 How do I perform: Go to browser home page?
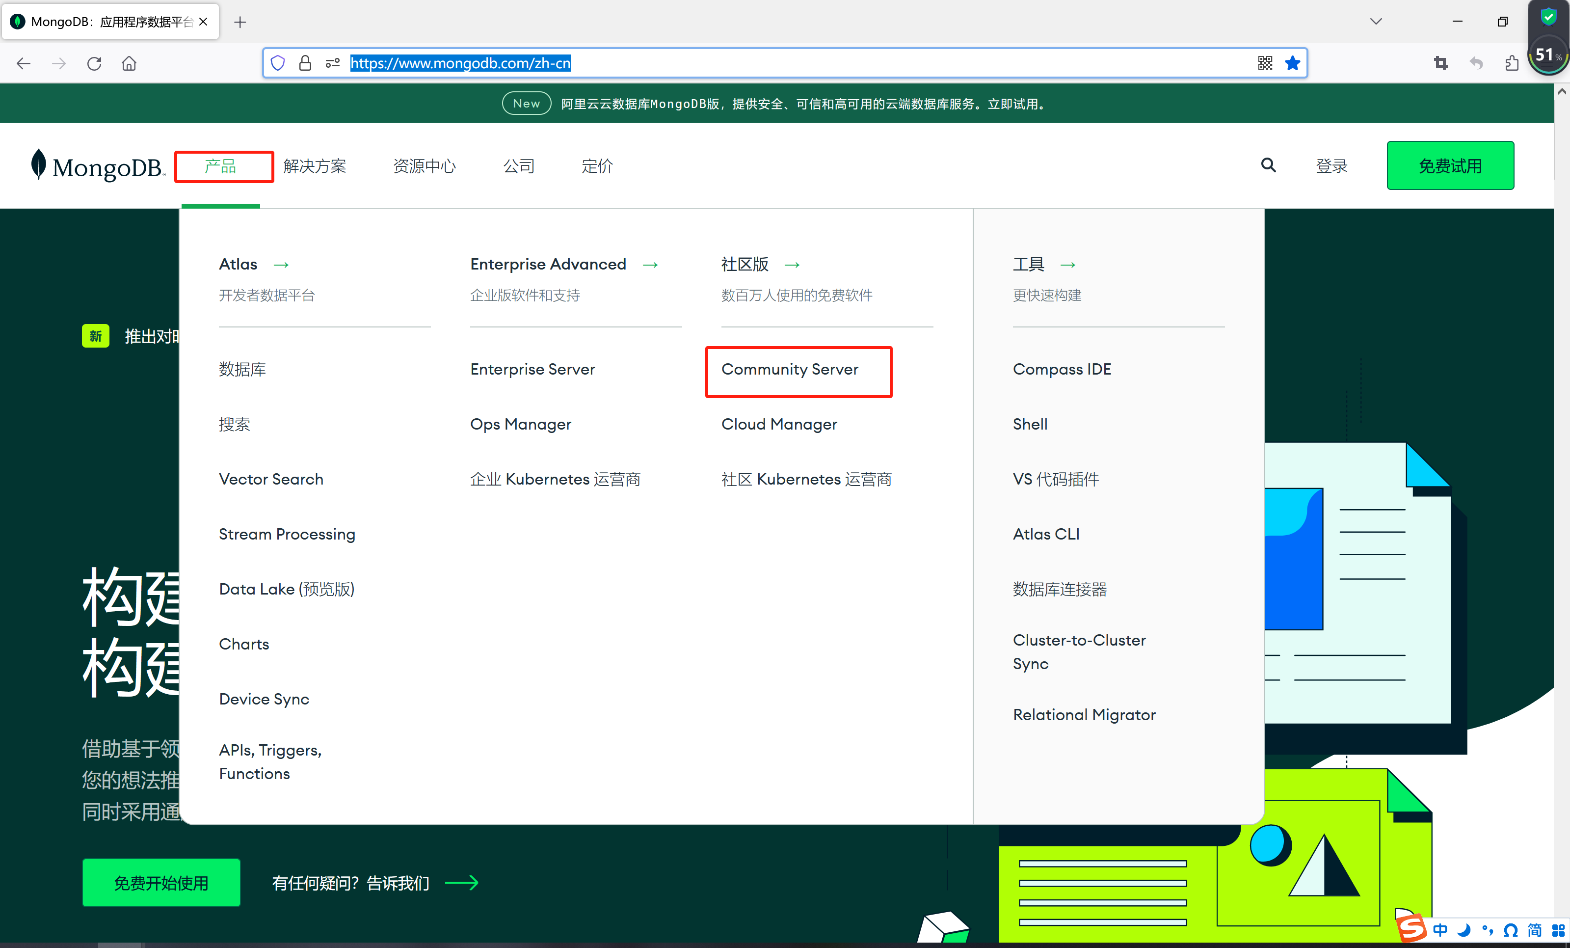[x=130, y=63]
